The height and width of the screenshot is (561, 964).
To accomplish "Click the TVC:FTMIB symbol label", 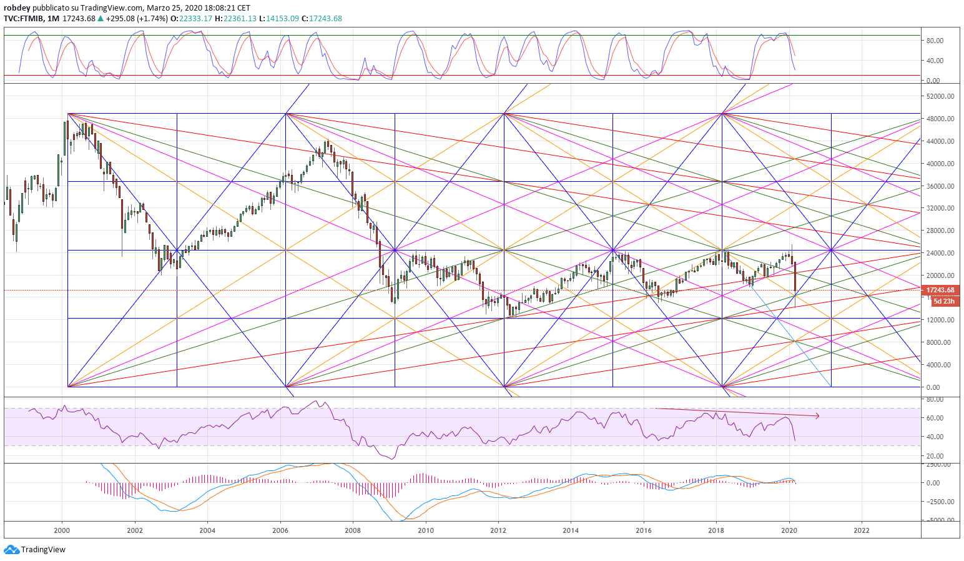I will pos(24,19).
